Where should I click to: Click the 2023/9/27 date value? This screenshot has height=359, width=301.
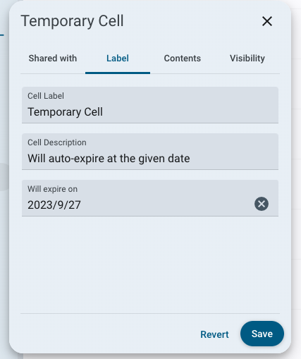coord(54,205)
